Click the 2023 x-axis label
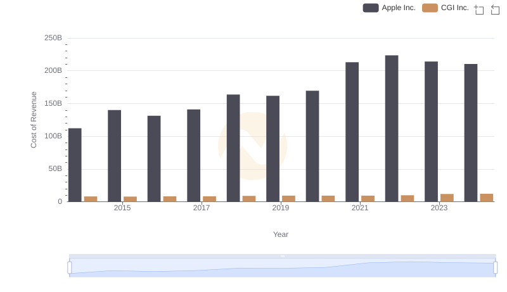Image resolution: width=507 pixels, height=292 pixels. coord(439,208)
